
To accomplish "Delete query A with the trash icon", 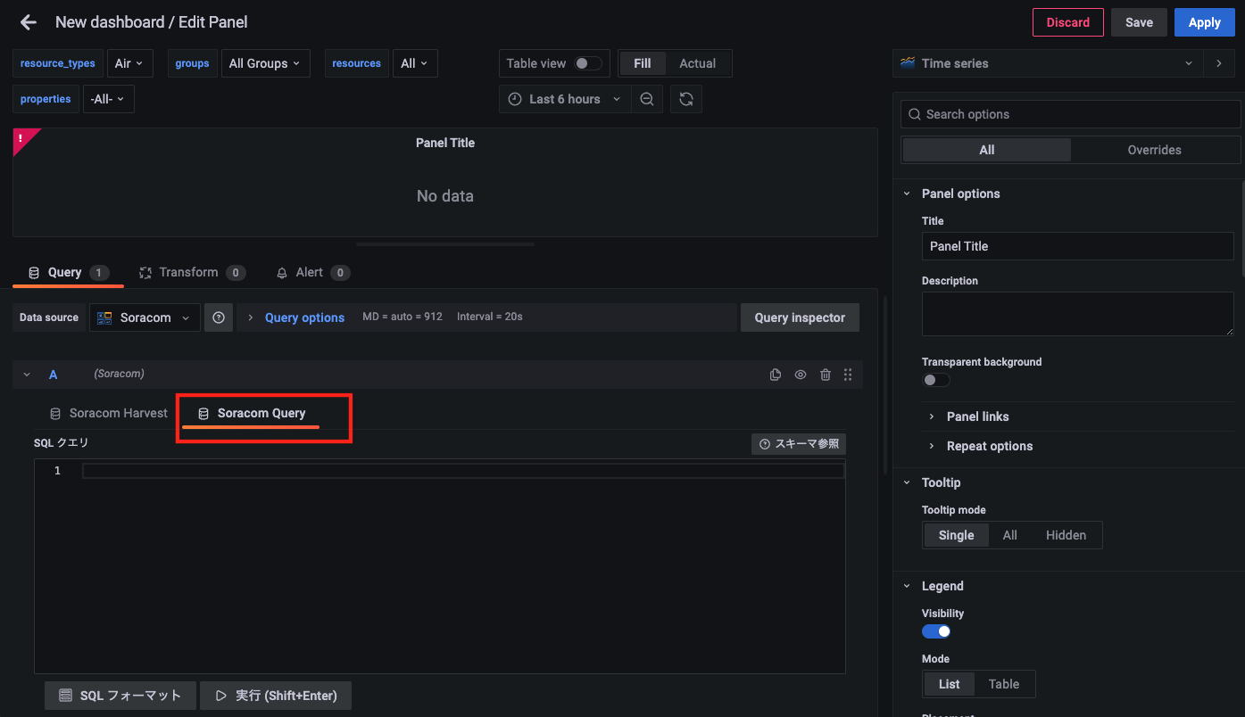I will tap(826, 375).
